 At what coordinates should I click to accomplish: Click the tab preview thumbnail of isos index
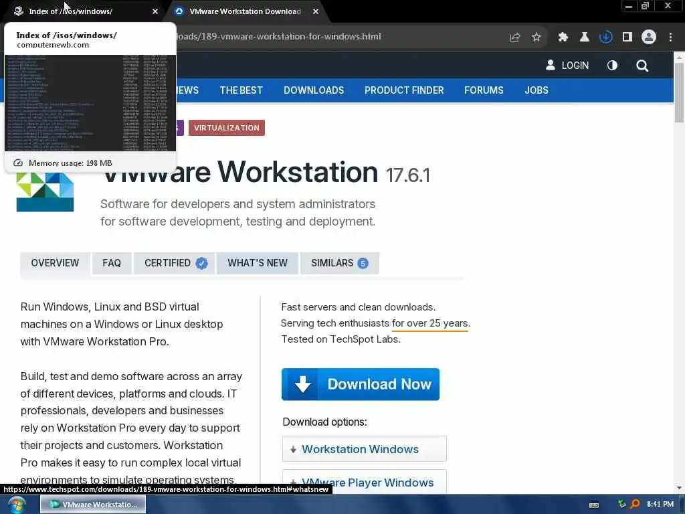(x=90, y=102)
